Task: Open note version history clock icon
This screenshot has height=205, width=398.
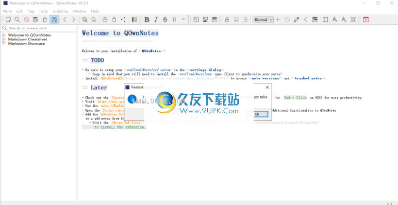Action: coord(105,19)
